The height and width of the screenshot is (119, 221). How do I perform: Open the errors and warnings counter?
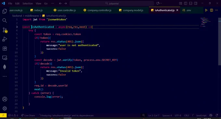tap(13, 115)
